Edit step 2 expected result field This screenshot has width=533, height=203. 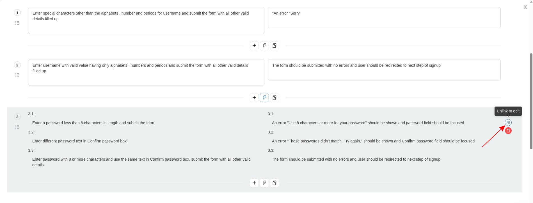[x=384, y=70]
